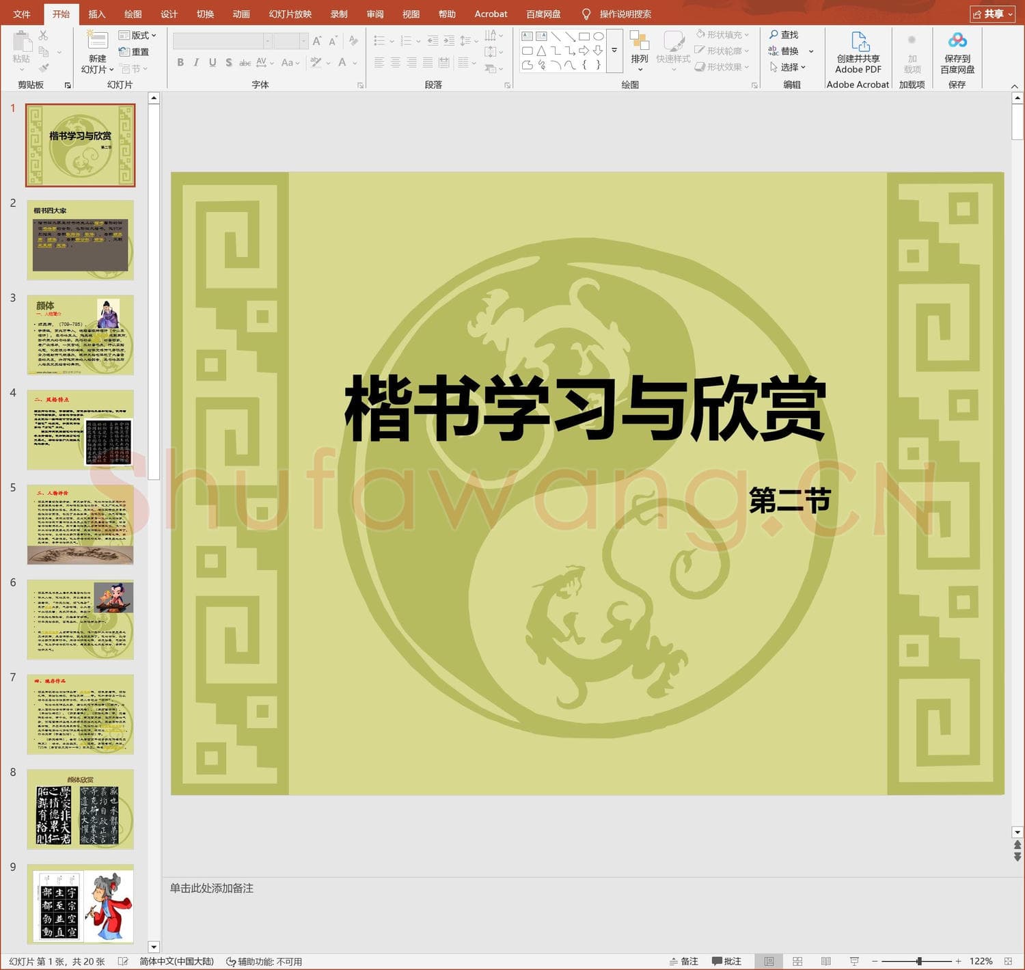Screen dimensions: 1025x970
Task: Toggle center text alignment
Action: point(396,62)
